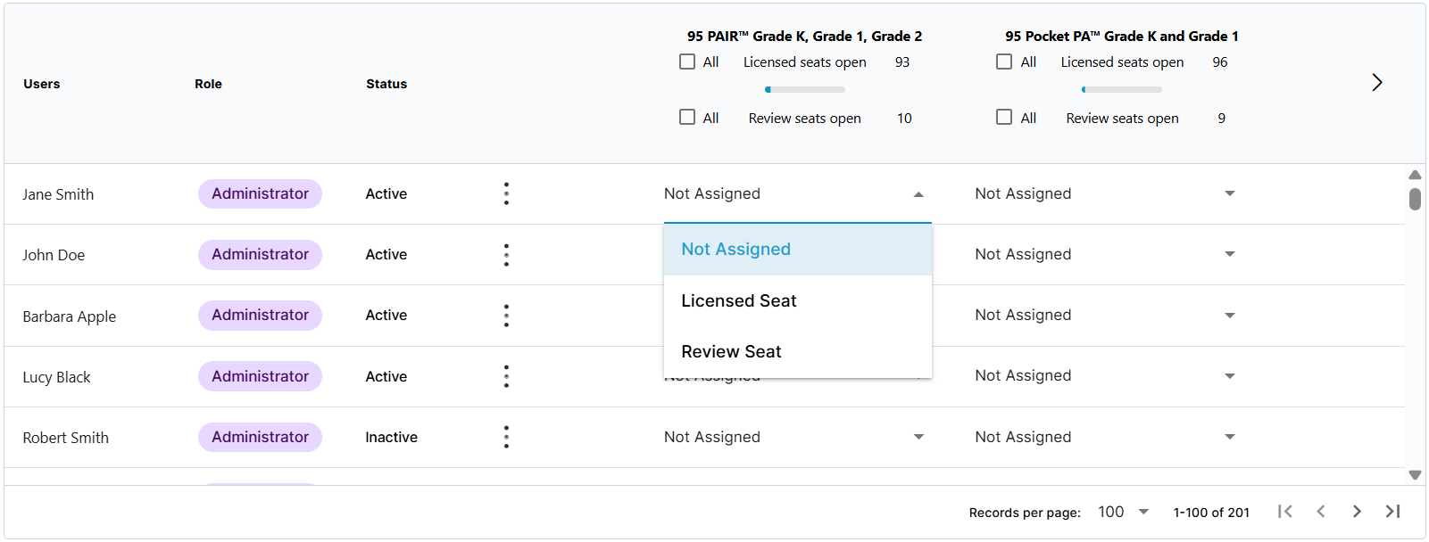Check All licensed seats for 95 PAIR
1429x542 pixels.
tap(687, 62)
